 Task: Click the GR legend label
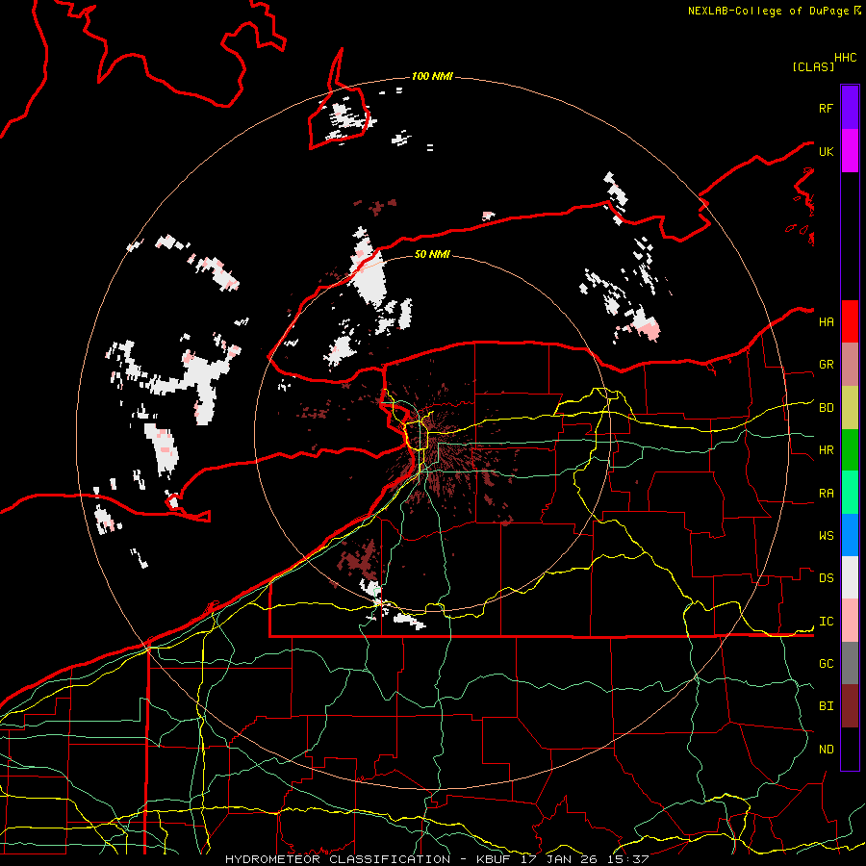(x=826, y=365)
